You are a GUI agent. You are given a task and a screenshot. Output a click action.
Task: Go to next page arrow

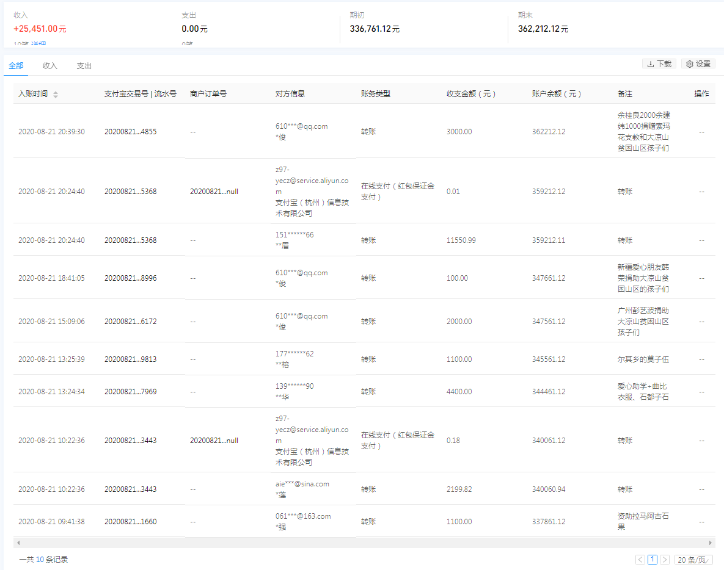[665, 560]
